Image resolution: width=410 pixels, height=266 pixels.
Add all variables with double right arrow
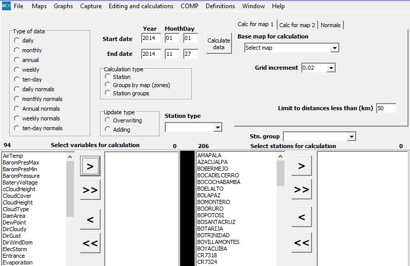pyautogui.click(x=90, y=190)
